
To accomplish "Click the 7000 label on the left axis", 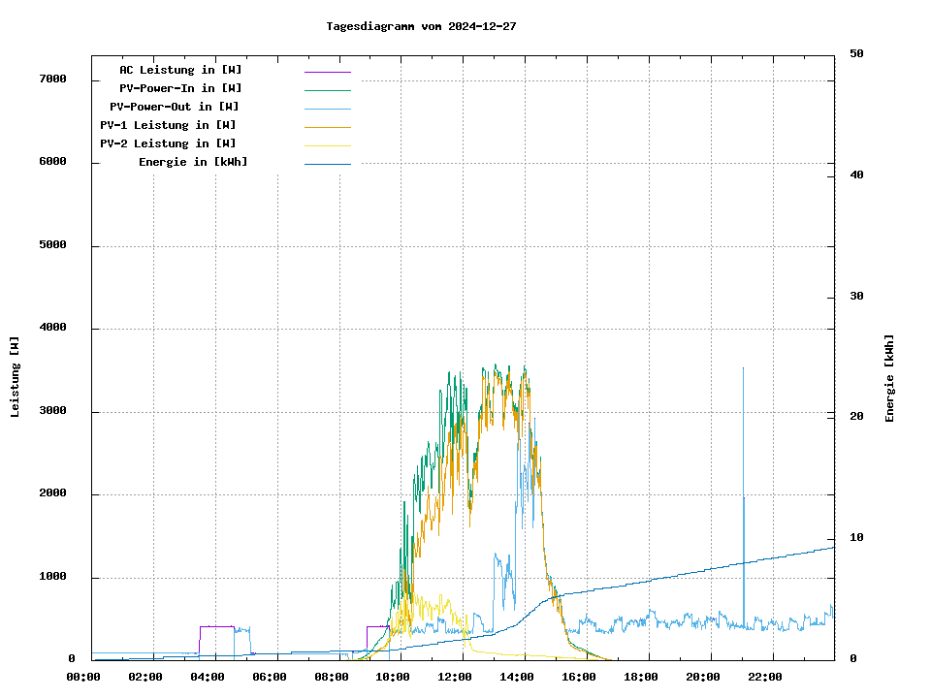I will tap(52, 79).
